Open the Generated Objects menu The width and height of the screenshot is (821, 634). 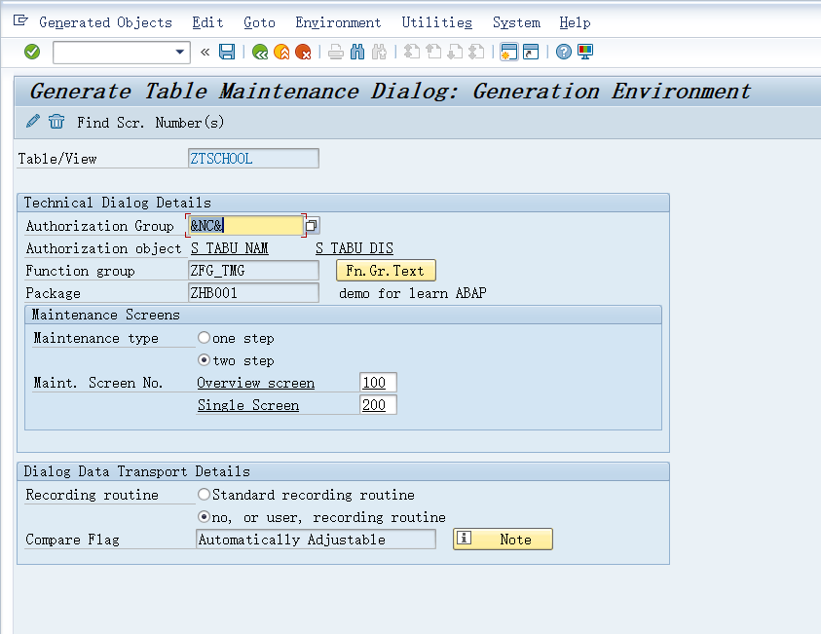(105, 22)
